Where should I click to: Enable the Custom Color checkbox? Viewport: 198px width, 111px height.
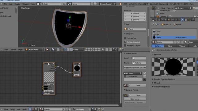tap(125, 76)
